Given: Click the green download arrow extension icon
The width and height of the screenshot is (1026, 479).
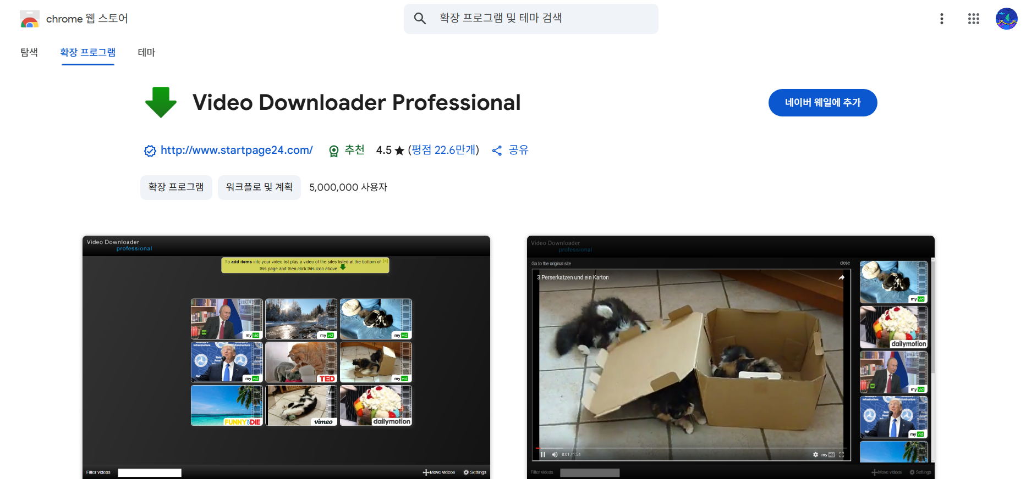Looking at the screenshot, I should (x=161, y=103).
